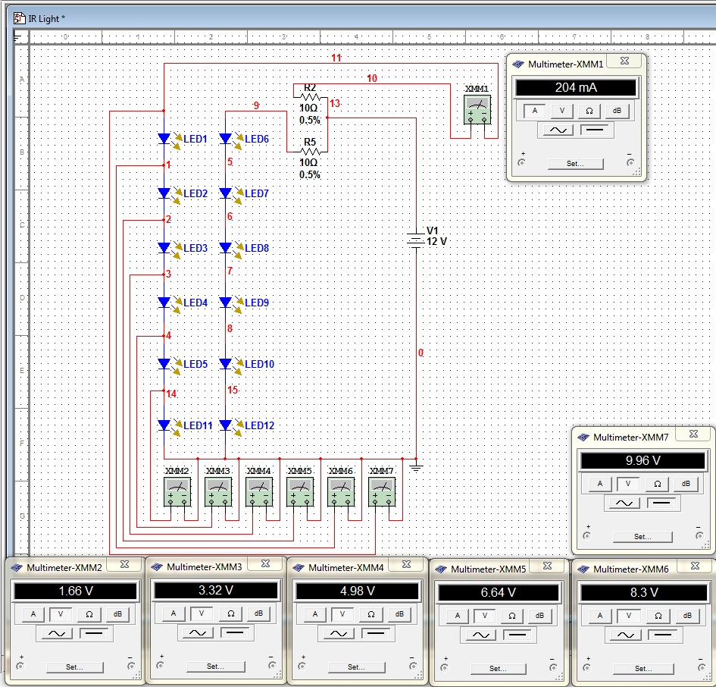Click the R2 resistor symbol
This screenshot has height=687, width=716.
(311, 97)
